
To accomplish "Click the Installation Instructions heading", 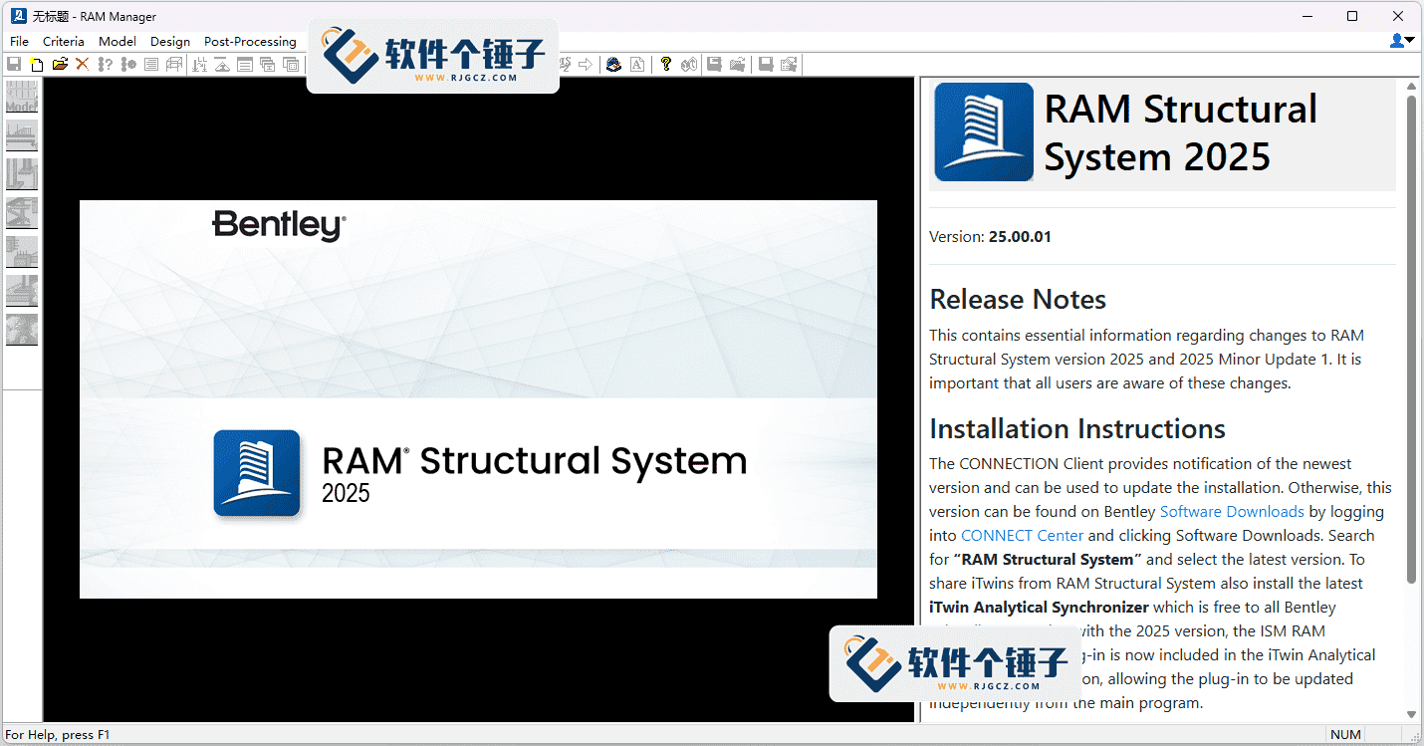I will click(1077, 429).
